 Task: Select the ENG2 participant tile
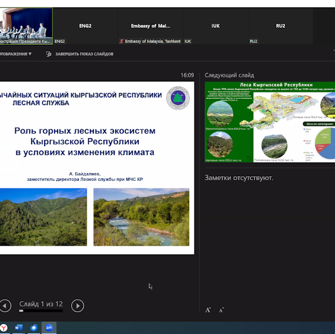[x=85, y=26]
